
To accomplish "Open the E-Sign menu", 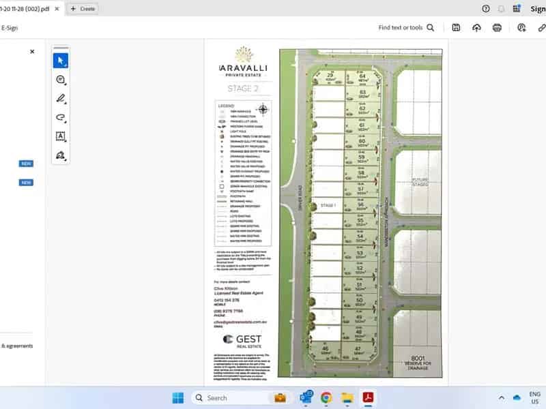I will (x=10, y=28).
